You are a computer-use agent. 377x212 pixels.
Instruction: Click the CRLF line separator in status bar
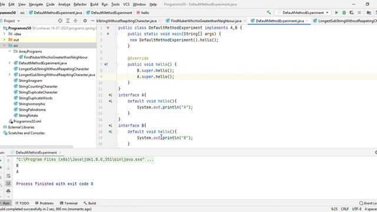(x=345, y=209)
